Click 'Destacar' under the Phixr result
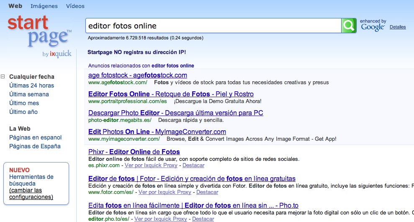The image size is (414, 222). pos(193,165)
